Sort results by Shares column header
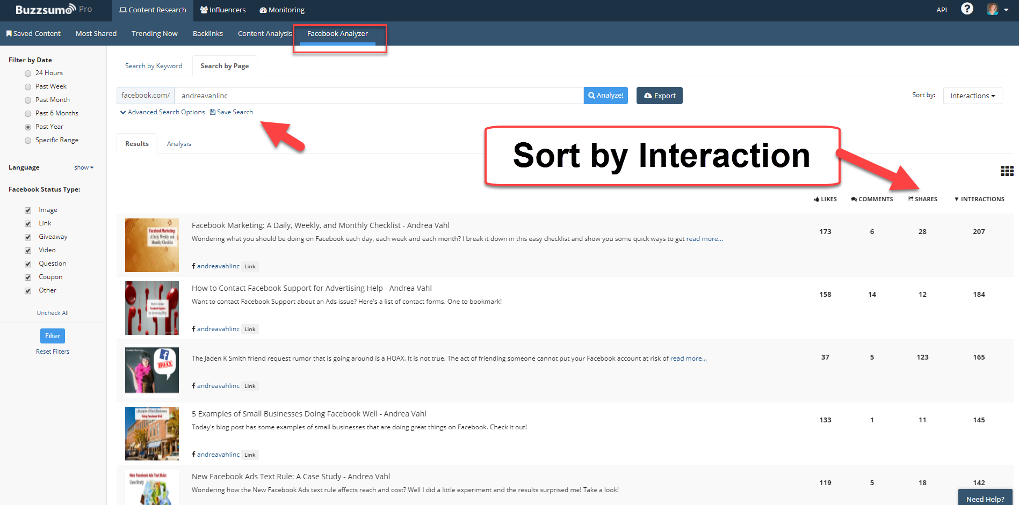This screenshot has width=1019, height=505. (x=922, y=199)
